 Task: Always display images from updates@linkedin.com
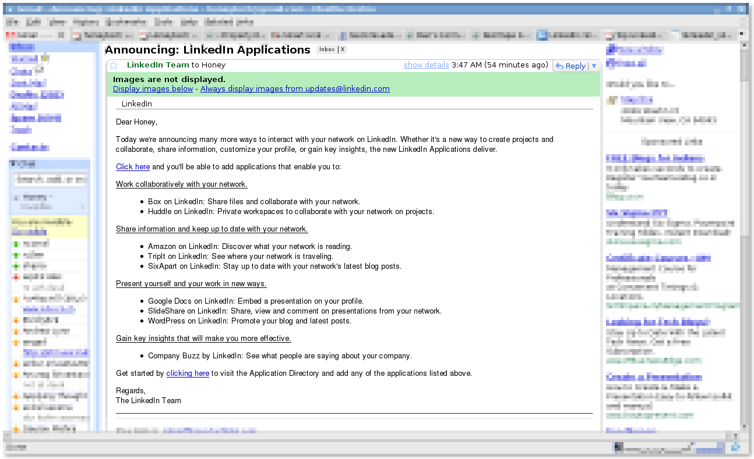pyautogui.click(x=294, y=89)
